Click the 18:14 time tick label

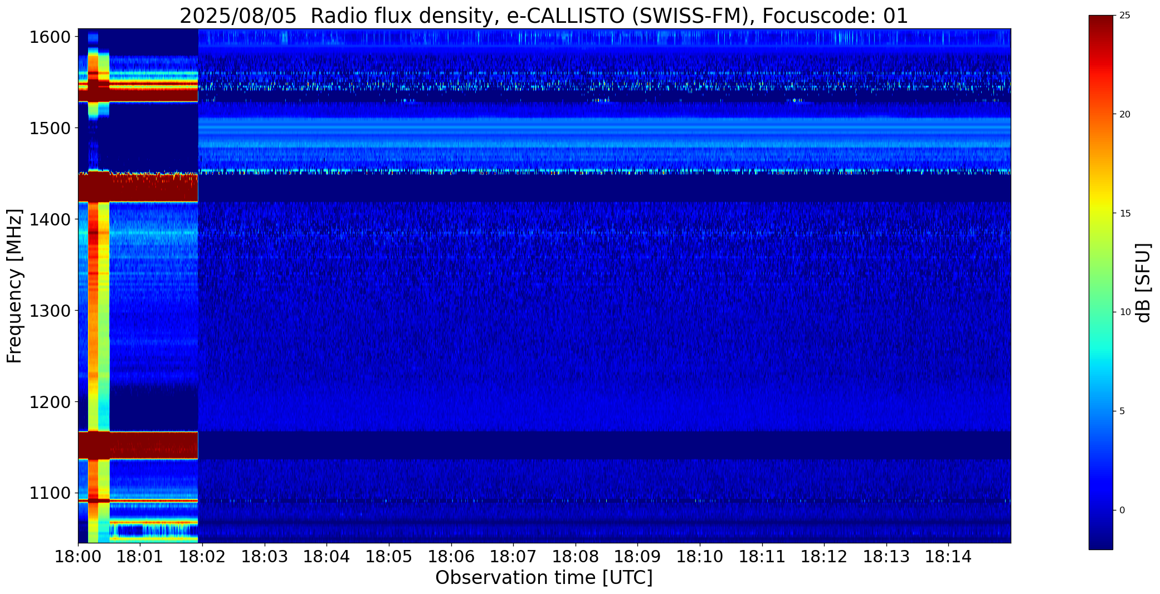(x=948, y=557)
